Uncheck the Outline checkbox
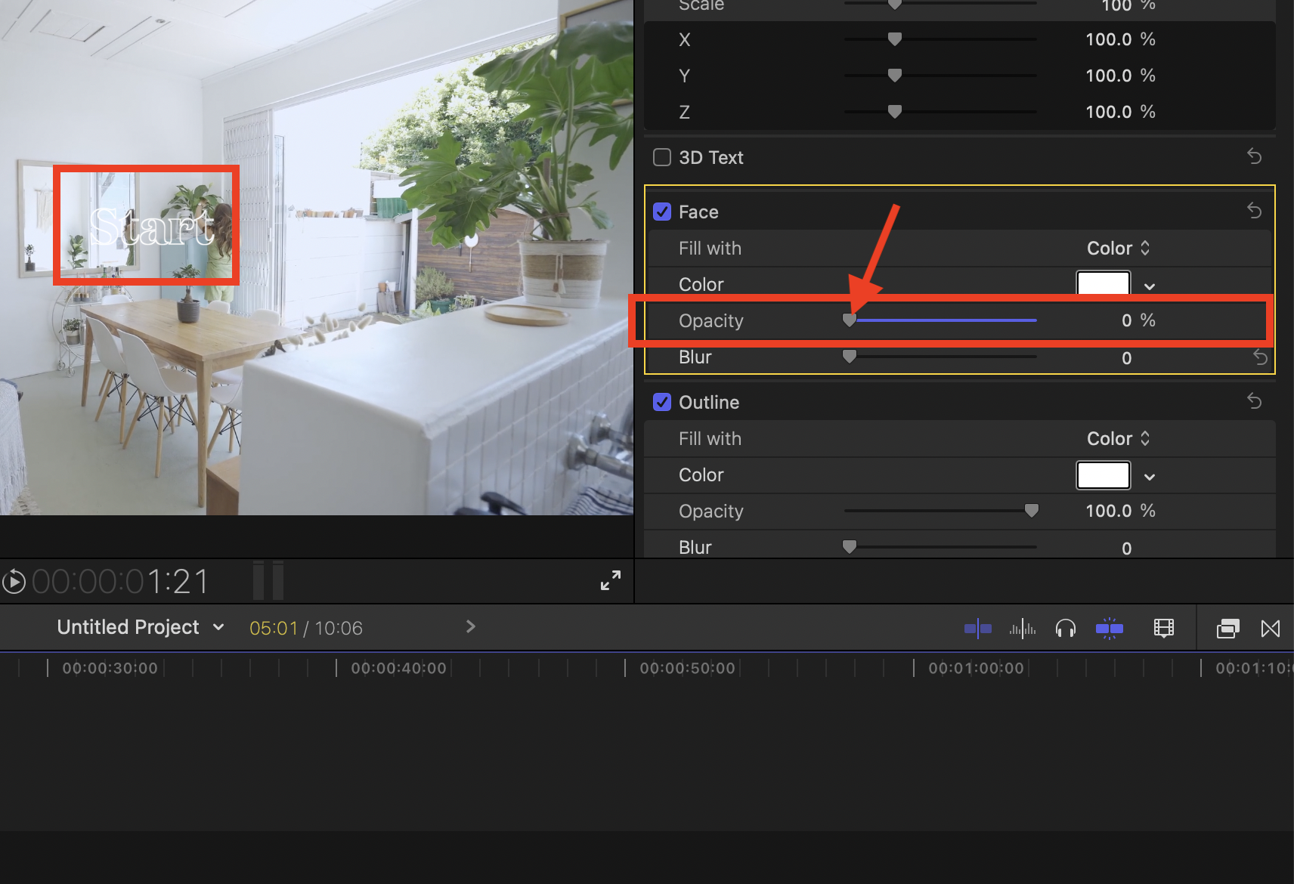The height and width of the screenshot is (884, 1294). 662,402
